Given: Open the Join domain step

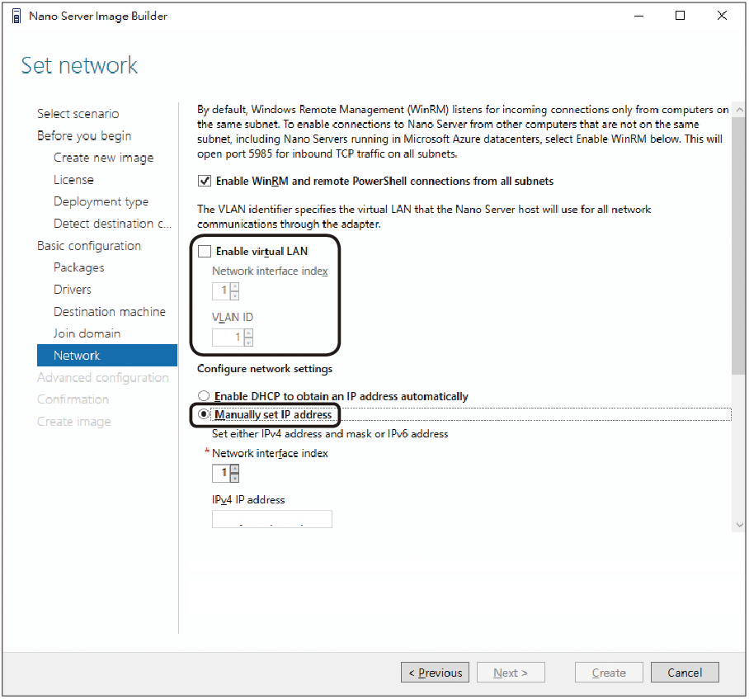Looking at the screenshot, I should (87, 333).
